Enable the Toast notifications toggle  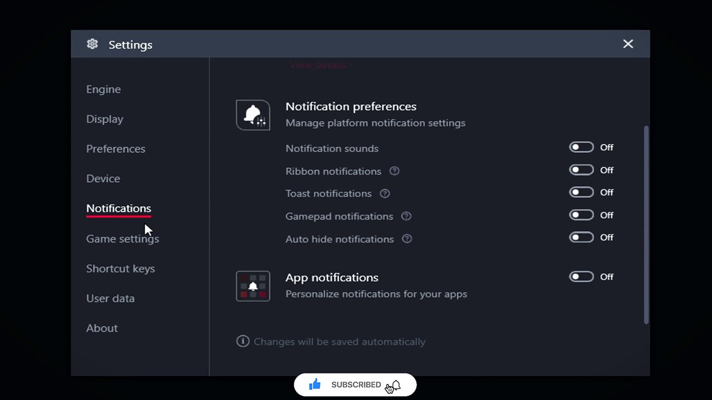(581, 192)
